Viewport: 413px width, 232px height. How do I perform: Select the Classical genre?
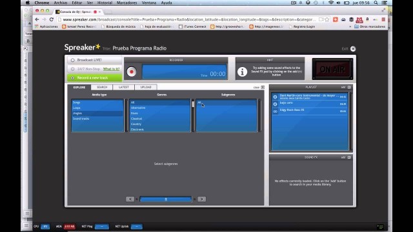pos(159,119)
